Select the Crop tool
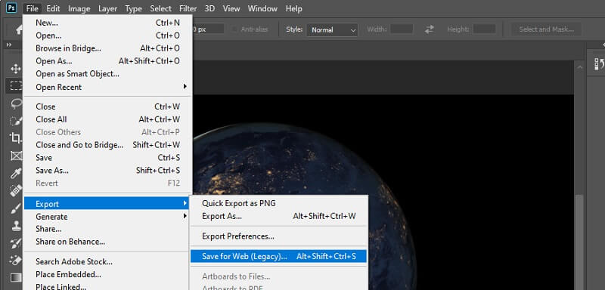Viewport: 605px width, 290px height. (x=16, y=138)
